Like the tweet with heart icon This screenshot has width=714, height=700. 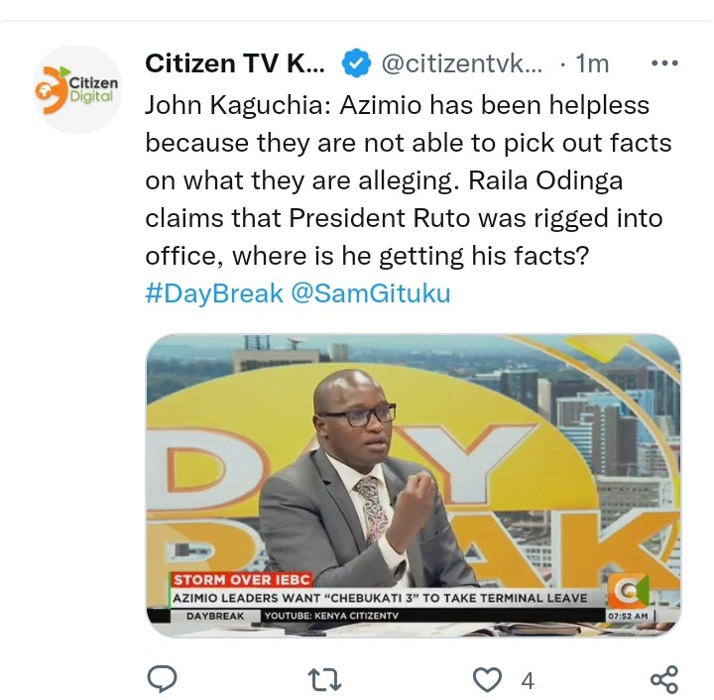(487, 680)
